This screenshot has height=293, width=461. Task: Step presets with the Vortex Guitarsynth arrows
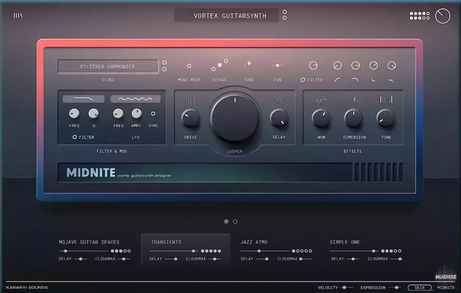pos(285,15)
